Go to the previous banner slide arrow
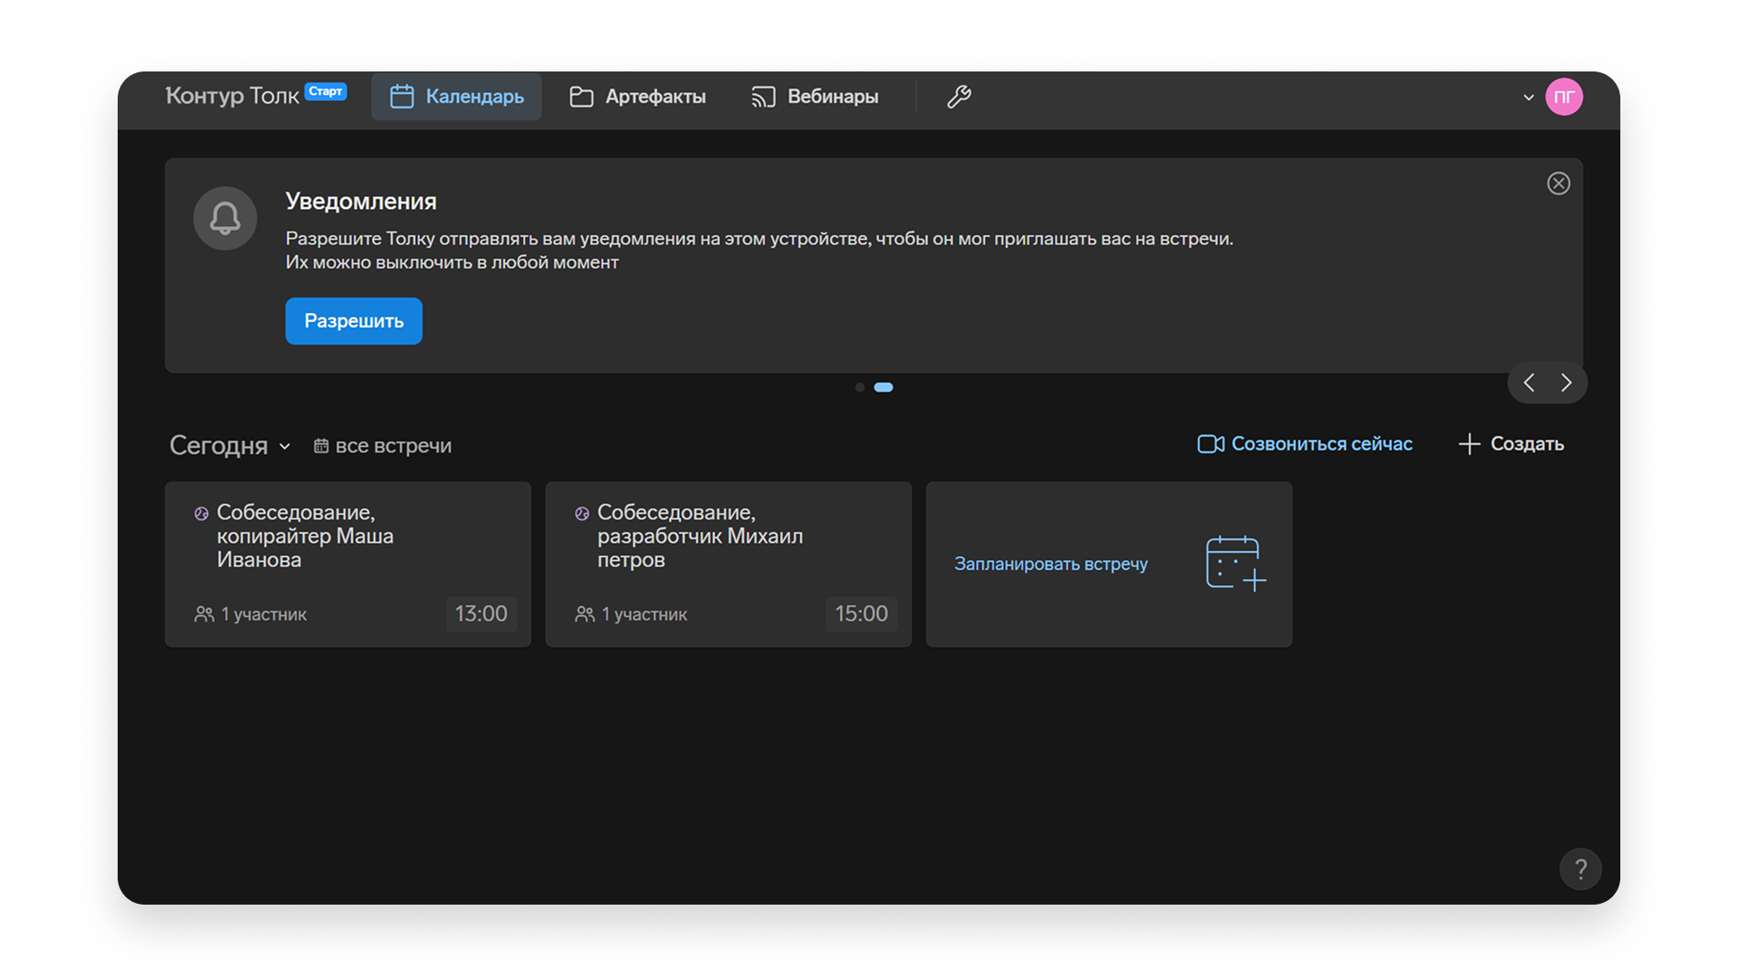 [x=1529, y=383]
